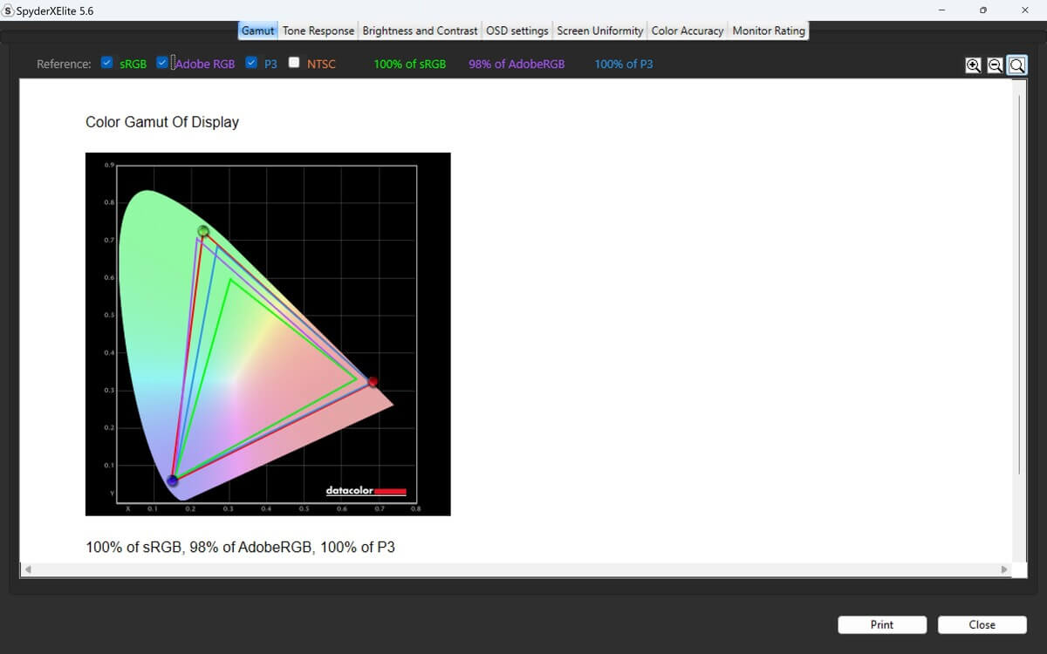Click the horizontal scrollbar right arrow
This screenshot has height=654, width=1047.
point(1004,569)
